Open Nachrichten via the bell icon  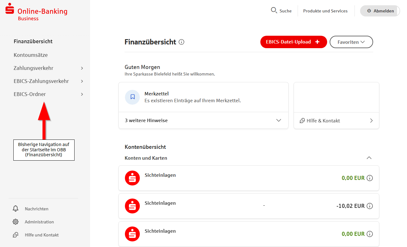[16, 209]
